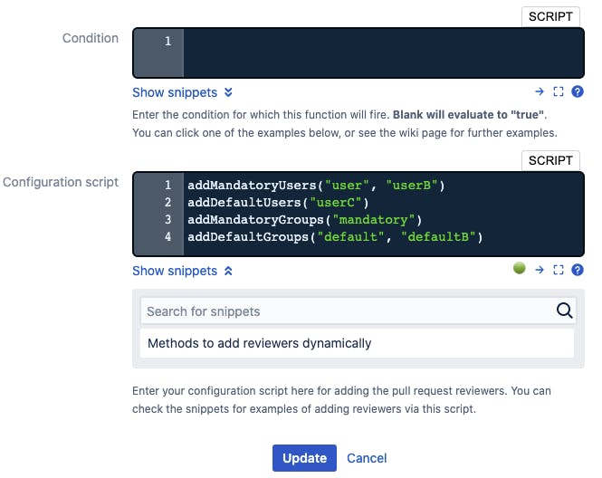Click the SCRIPT tab above Condition editor
Screen dimensions: 602x478
pos(550,16)
